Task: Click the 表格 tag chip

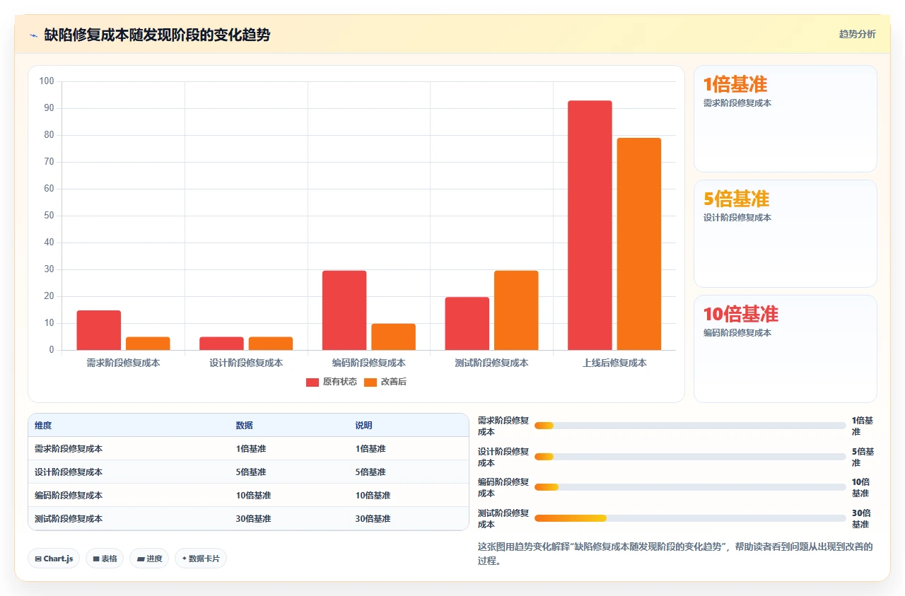Action: [105, 559]
